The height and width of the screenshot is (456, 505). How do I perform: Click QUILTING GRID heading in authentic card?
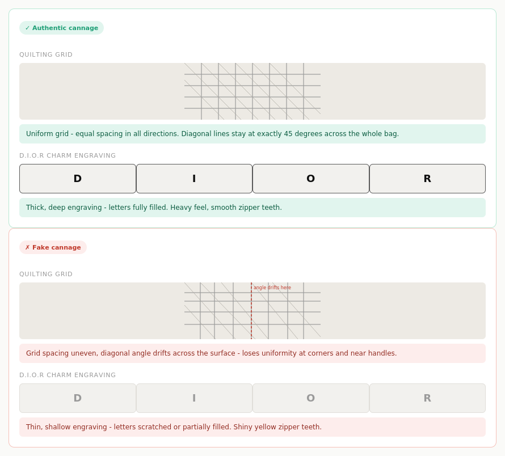tap(46, 55)
